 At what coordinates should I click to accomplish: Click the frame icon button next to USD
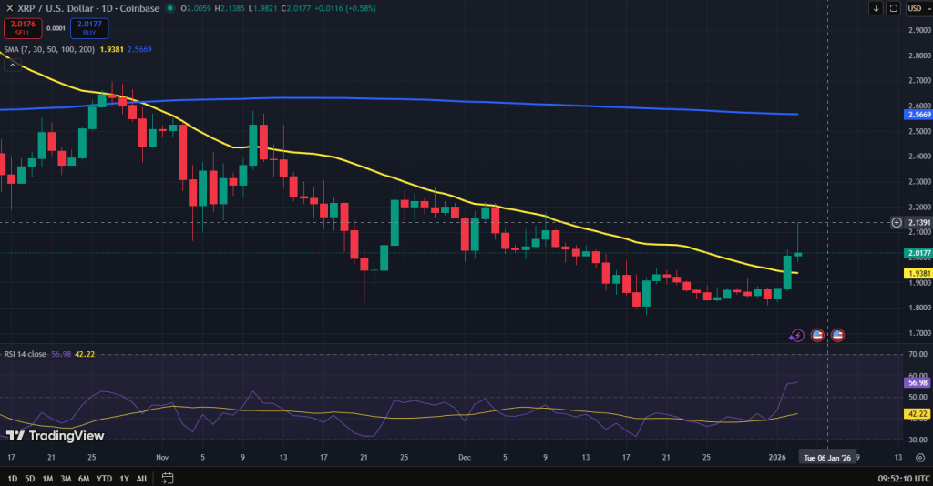pos(893,8)
